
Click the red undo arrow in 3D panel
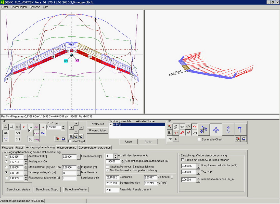point(195,126)
